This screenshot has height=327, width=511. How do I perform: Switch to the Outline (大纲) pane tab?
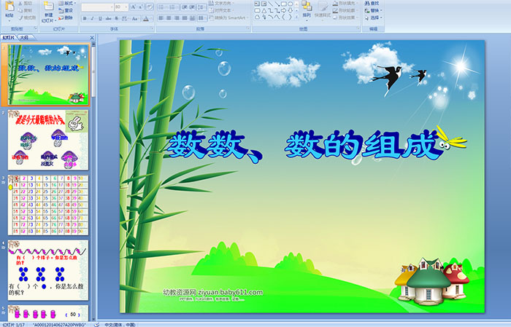24,38
